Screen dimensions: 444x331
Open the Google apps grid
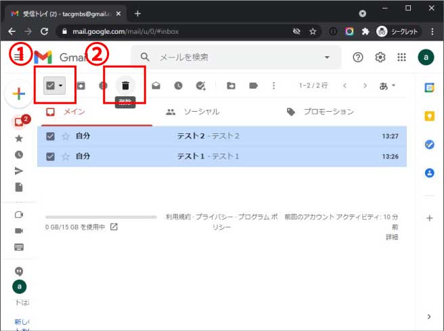(x=402, y=58)
